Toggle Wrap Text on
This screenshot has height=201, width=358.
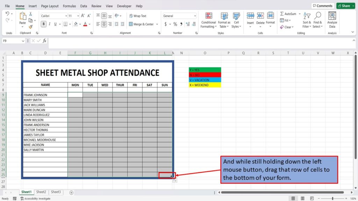[x=138, y=16]
